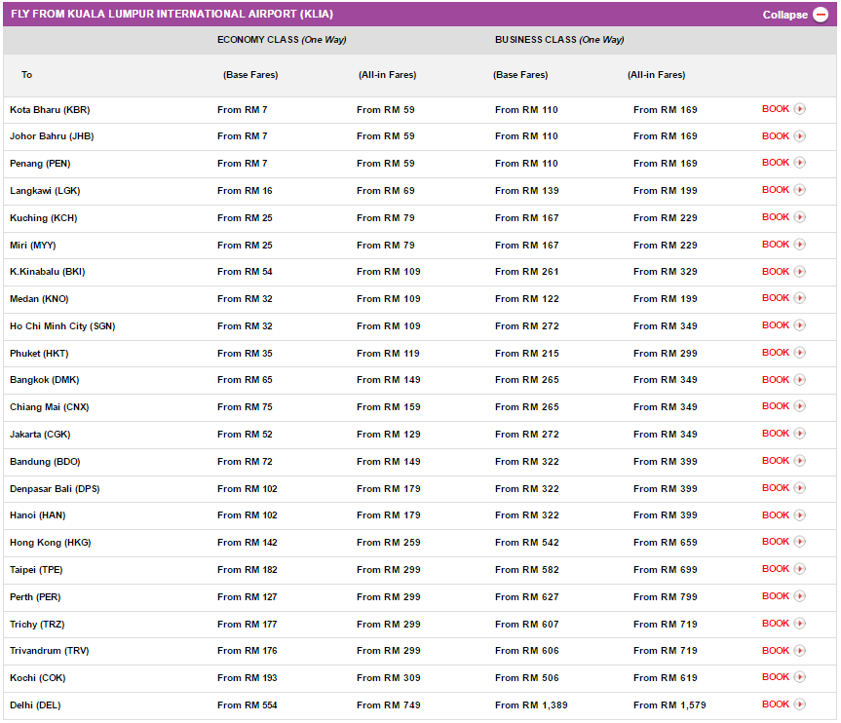The height and width of the screenshot is (723, 841).
Task: Click BOOK link for Johor Bahru (JHB)
Action: point(776,135)
